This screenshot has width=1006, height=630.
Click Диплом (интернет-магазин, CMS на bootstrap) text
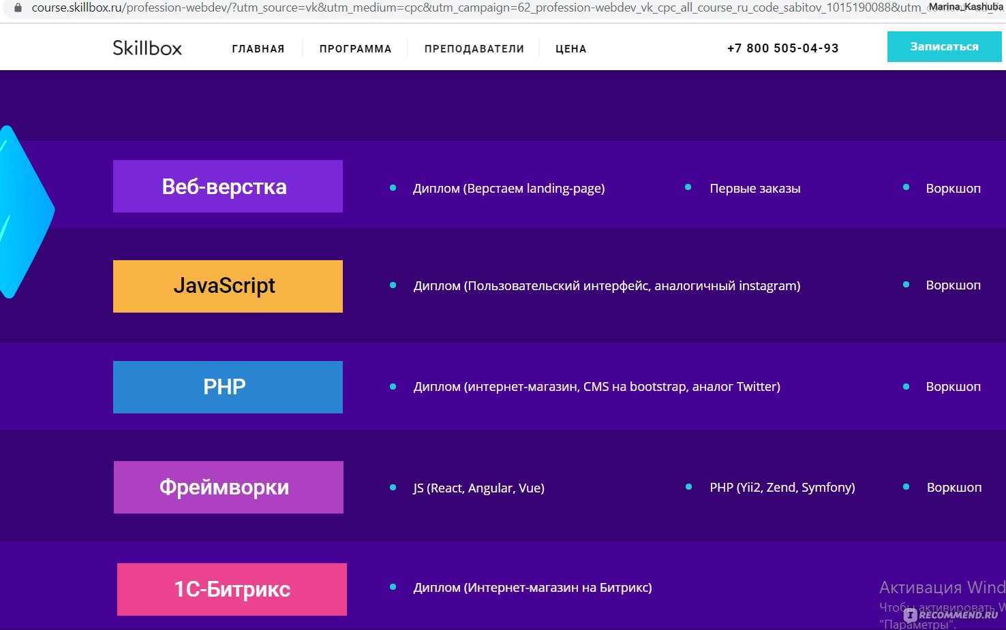pos(596,387)
